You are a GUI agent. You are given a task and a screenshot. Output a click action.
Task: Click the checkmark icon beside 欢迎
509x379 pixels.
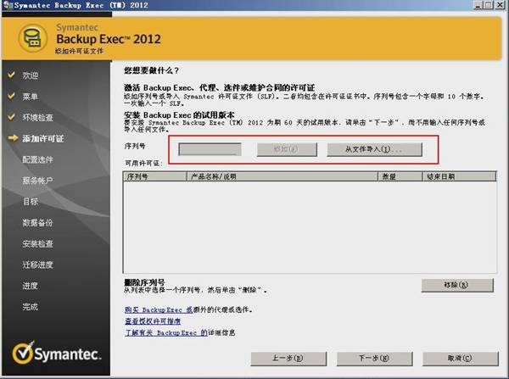[x=11, y=75]
